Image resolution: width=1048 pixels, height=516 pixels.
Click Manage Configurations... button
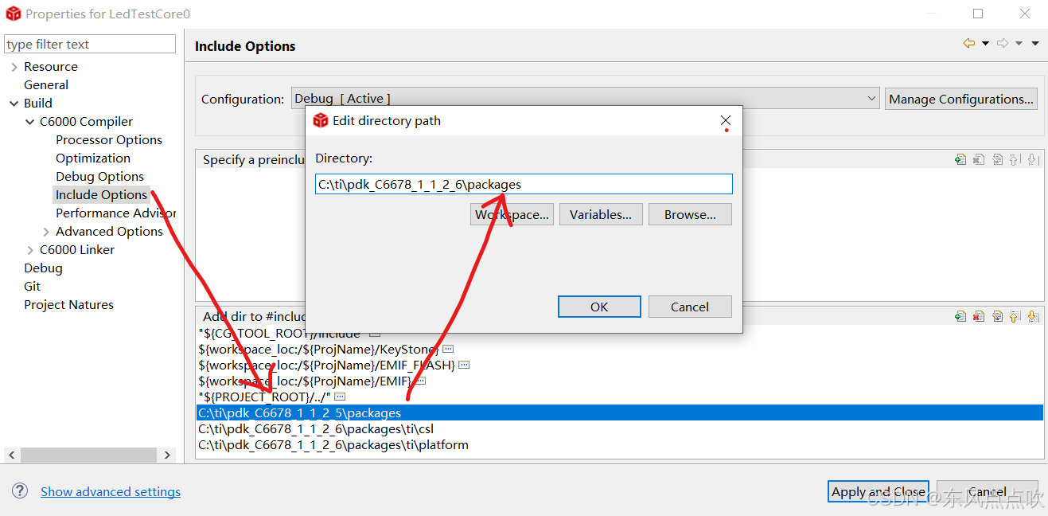[x=961, y=99]
